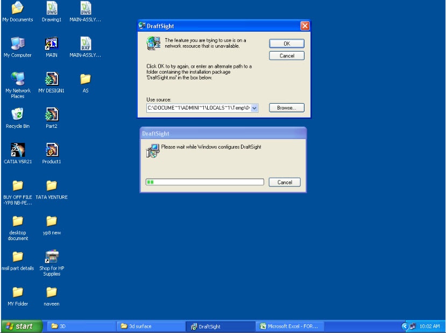Close the DraftSight error dialog

[305, 26]
